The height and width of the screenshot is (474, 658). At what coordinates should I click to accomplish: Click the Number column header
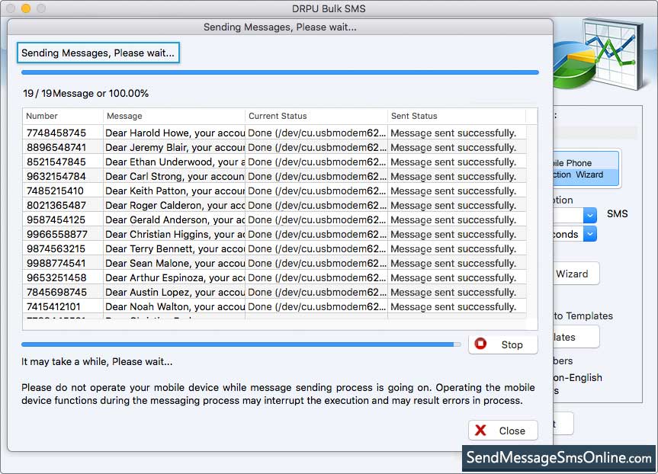tap(63, 116)
